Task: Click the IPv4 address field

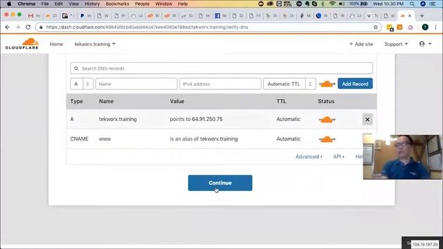Action: tap(220, 84)
